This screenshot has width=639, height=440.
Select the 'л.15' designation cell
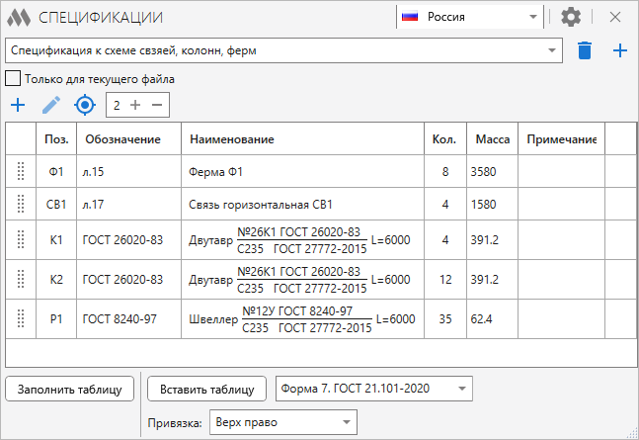click(x=128, y=171)
